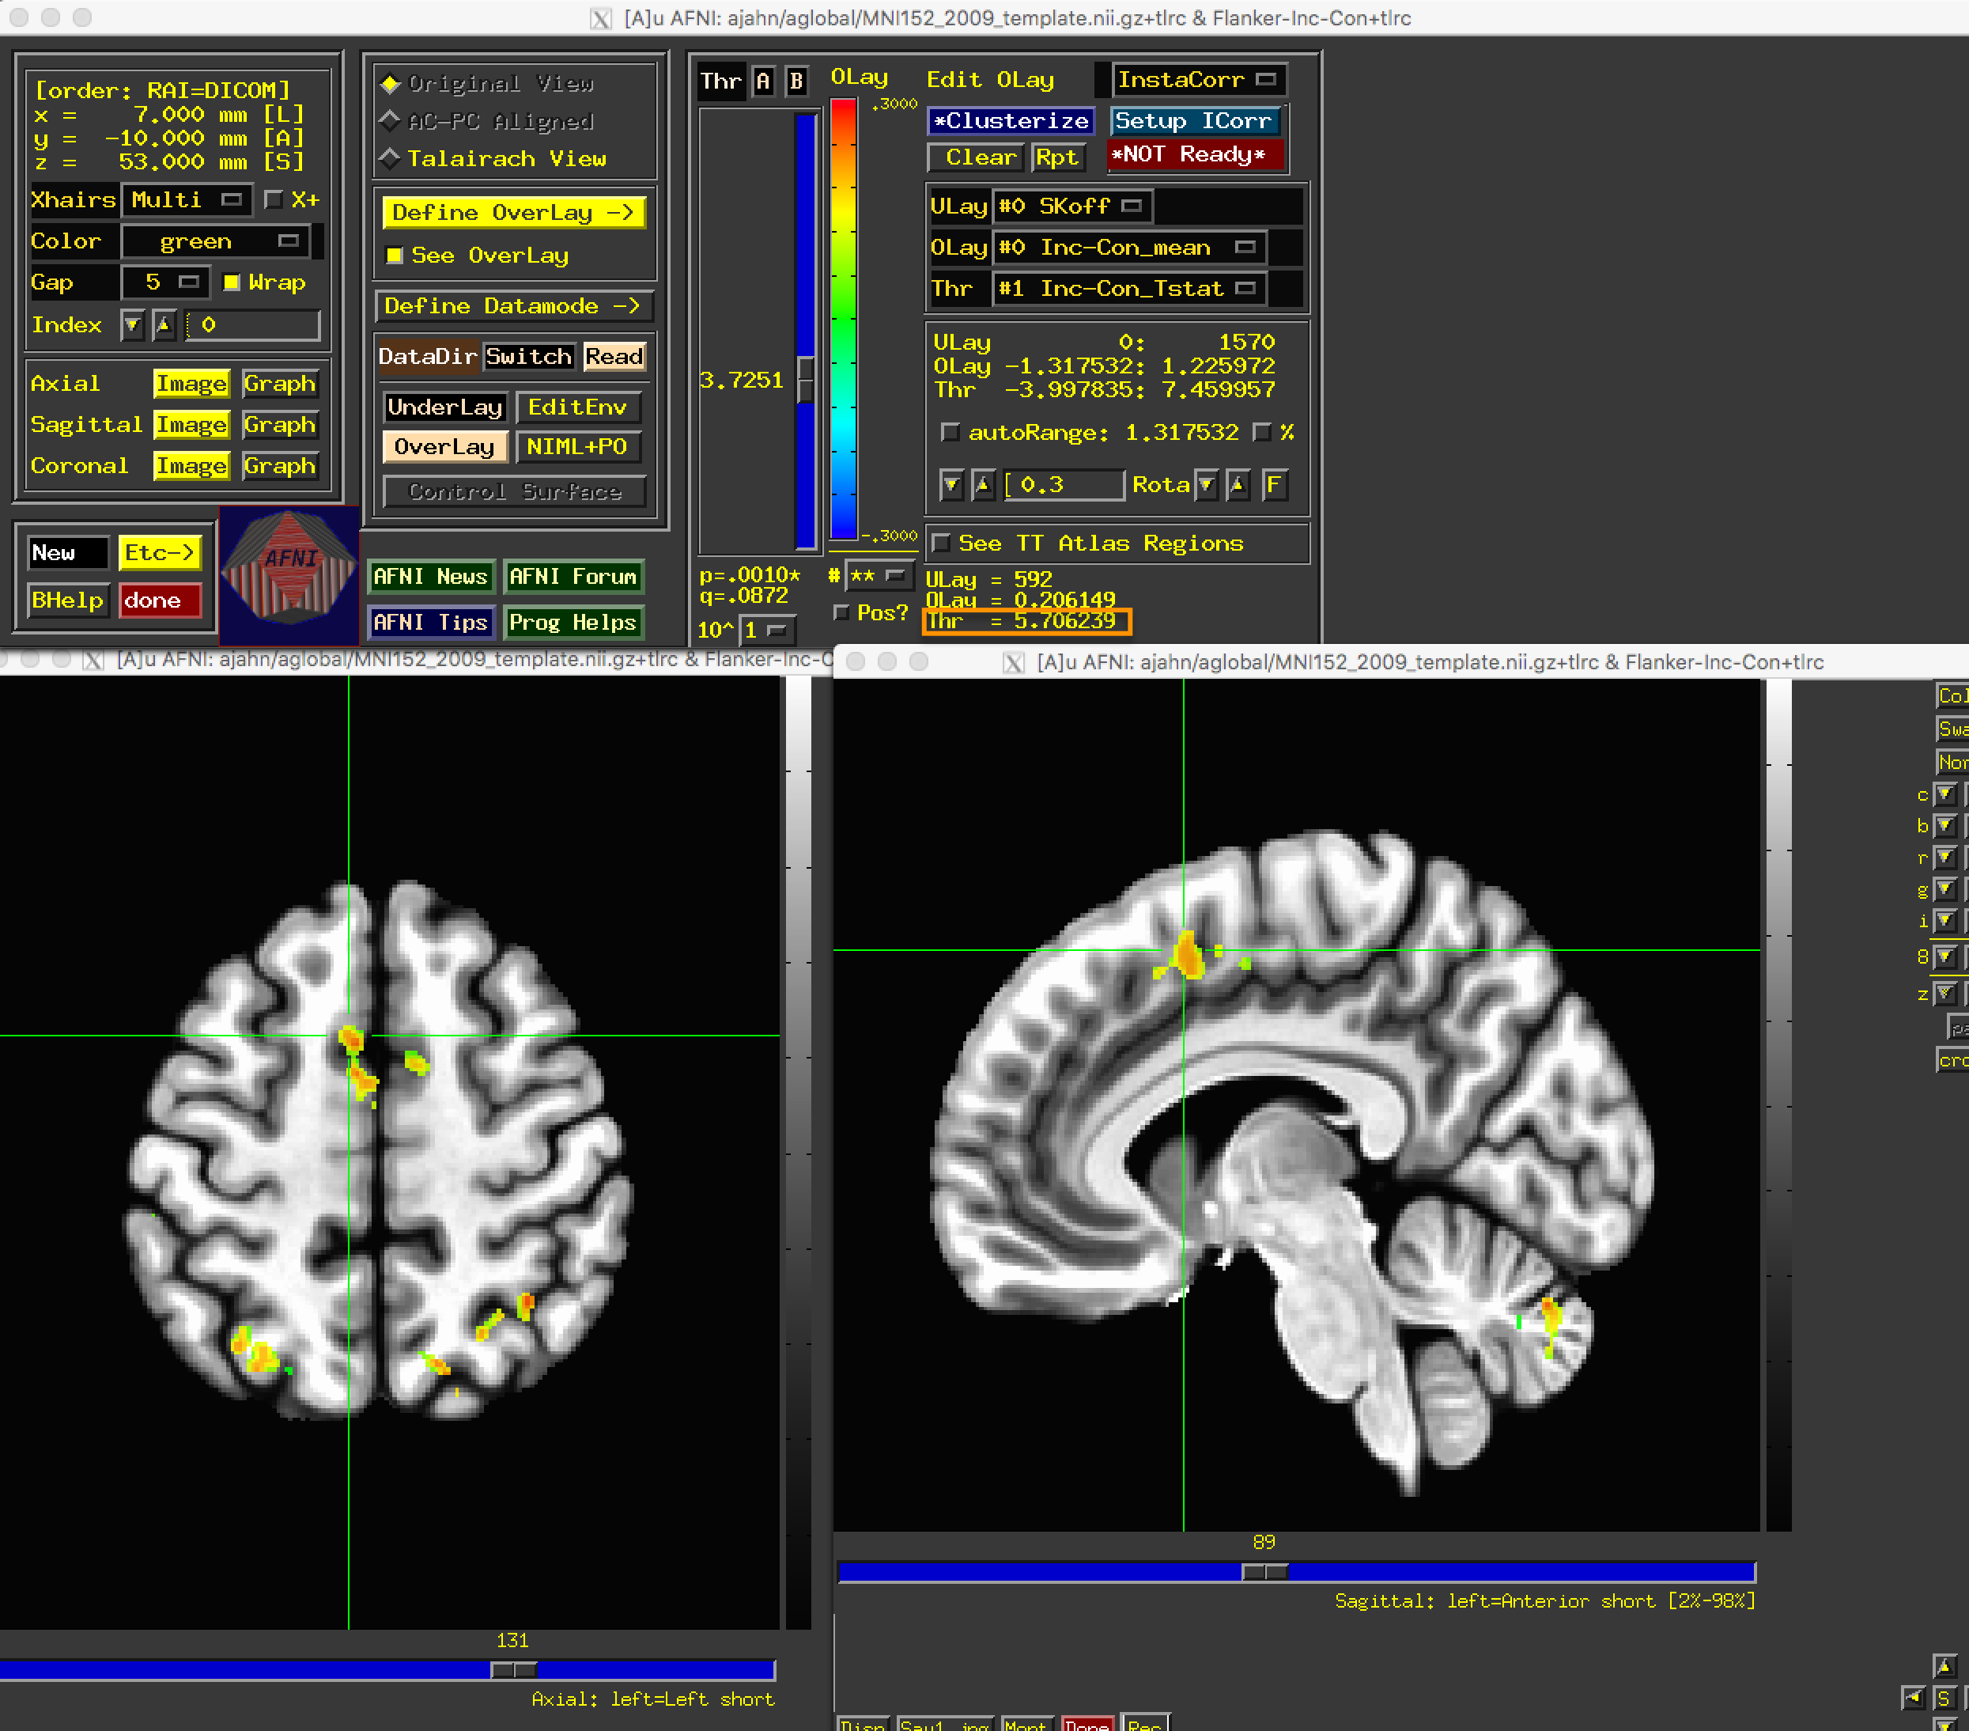Open the 10^ 1 threshold power dropdown
1969x1731 pixels.
coord(767,631)
